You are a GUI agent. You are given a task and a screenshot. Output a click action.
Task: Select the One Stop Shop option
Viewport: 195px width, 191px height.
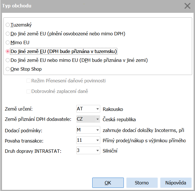tap(8, 69)
